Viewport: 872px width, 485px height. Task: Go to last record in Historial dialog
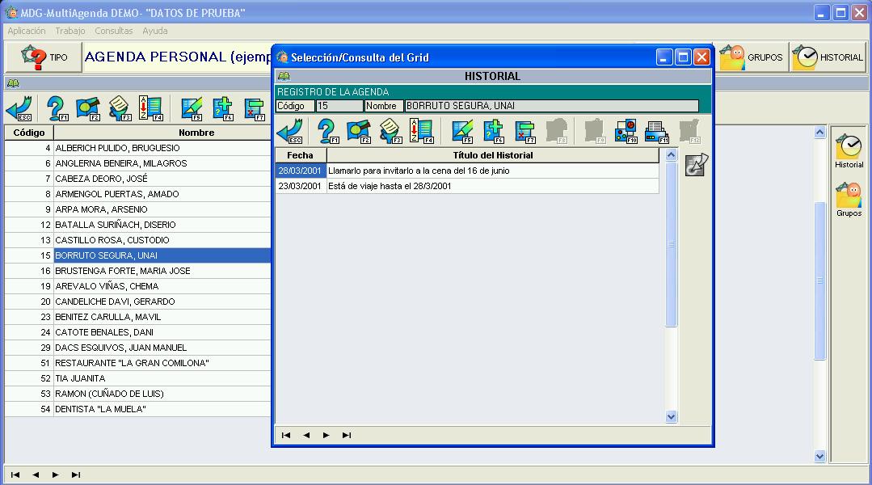click(x=347, y=435)
